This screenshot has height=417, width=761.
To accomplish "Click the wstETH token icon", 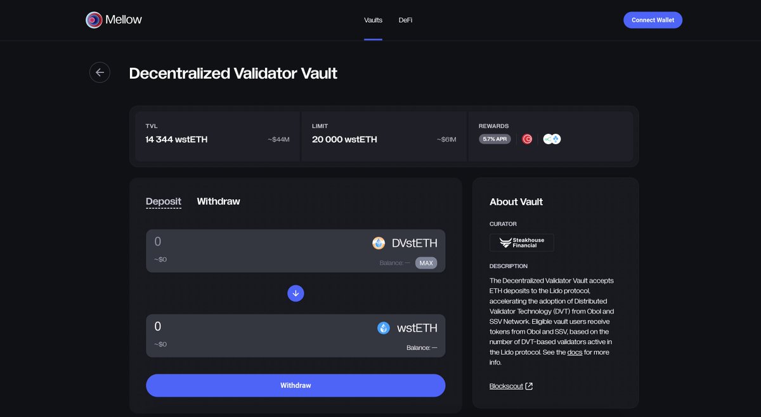I will (384, 328).
